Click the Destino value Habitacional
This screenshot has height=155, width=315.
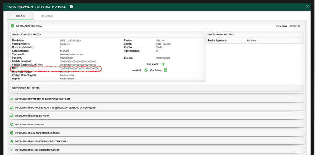coord(66,57)
